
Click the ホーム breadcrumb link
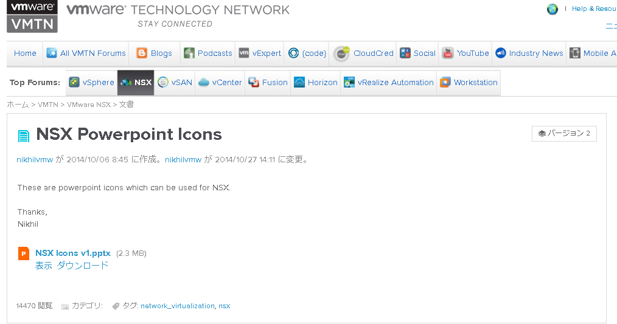click(x=18, y=104)
